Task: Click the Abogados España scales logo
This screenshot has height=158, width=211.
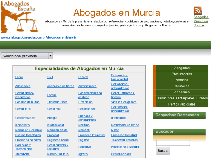Action: [x=19, y=17]
